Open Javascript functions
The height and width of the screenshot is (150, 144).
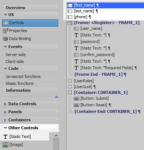click(23, 76)
